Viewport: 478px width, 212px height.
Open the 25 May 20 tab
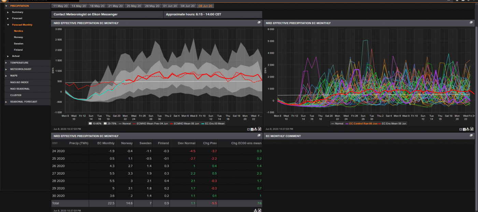tap(133, 6)
